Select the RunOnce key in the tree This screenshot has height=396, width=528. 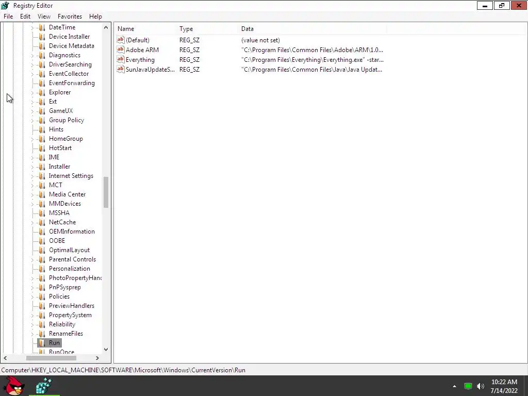click(x=62, y=352)
